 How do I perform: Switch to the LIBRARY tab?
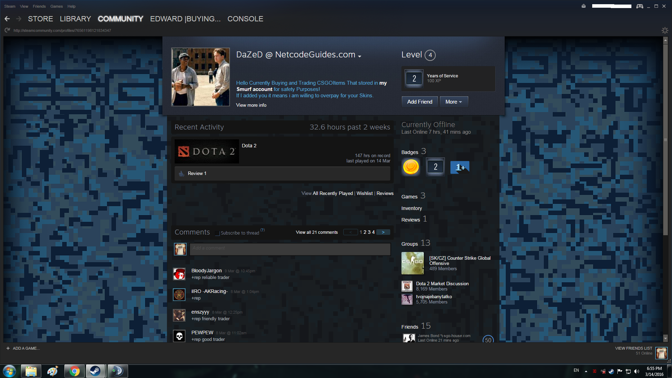click(75, 19)
